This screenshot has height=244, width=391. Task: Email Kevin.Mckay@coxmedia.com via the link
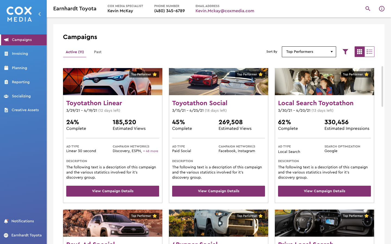point(225,11)
